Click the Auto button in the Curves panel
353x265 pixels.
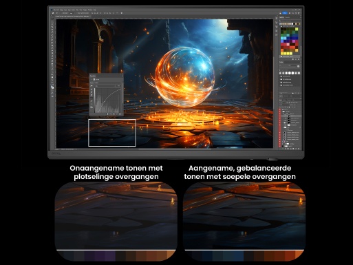coord(118,86)
